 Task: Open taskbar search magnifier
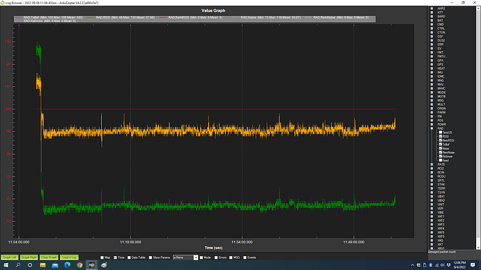point(18,265)
